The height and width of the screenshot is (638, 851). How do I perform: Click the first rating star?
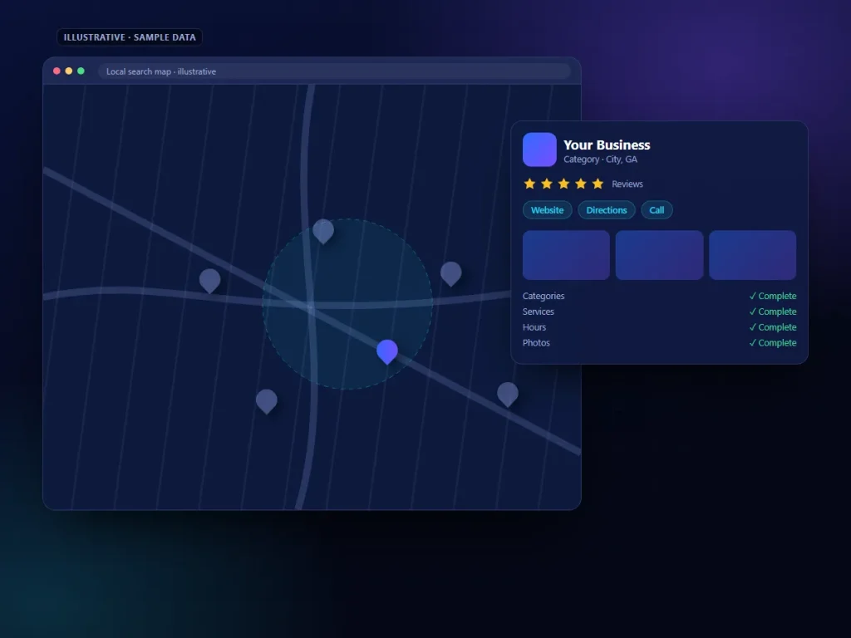click(529, 184)
